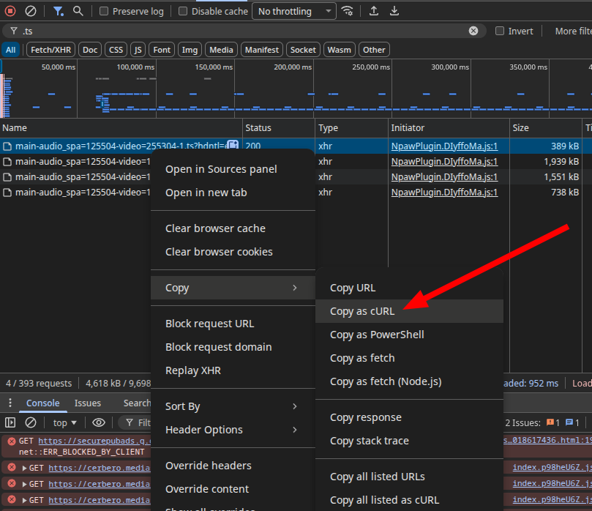Check the Disable cache option
Image resolution: width=592 pixels, height=511 pixels.
point(184,12)
